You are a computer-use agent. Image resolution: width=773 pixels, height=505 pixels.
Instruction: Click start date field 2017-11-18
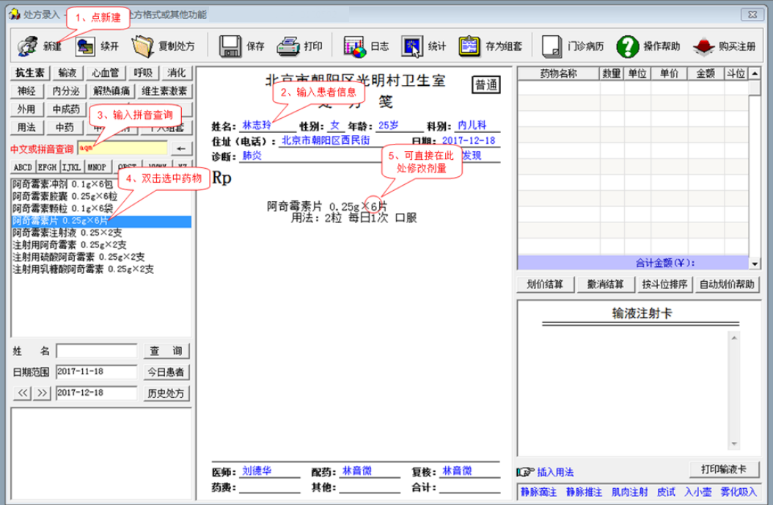click(97, 372)
